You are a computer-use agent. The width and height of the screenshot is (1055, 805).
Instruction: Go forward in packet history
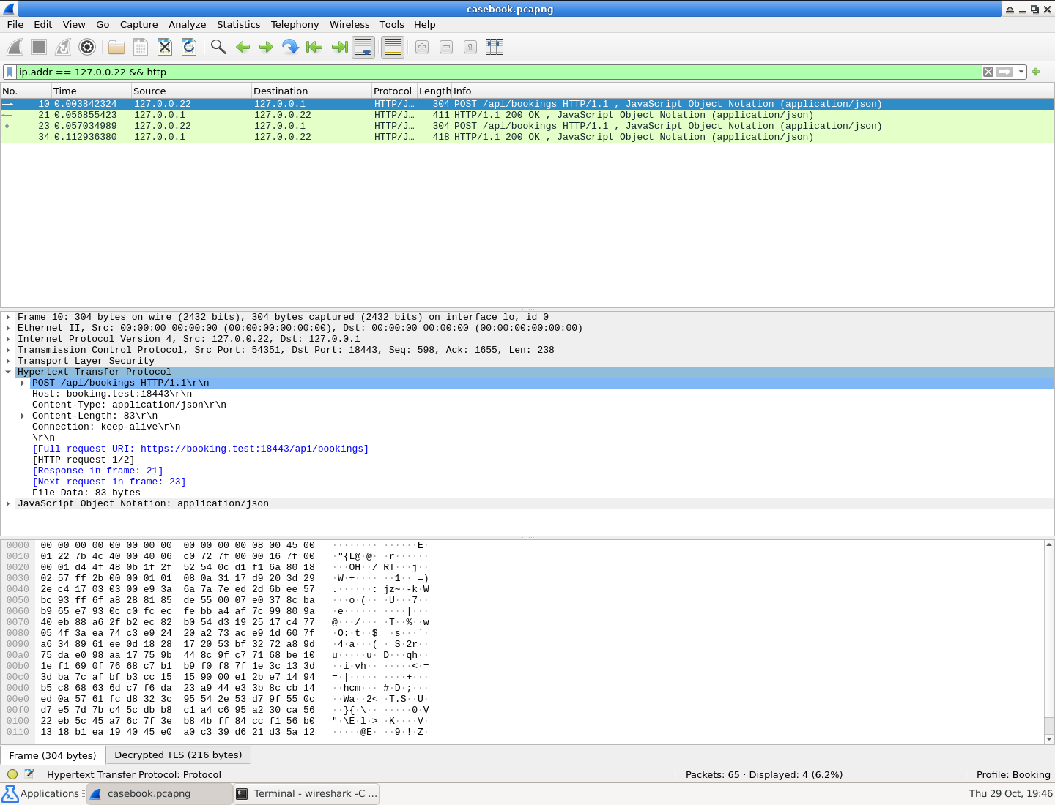point(267,48)
